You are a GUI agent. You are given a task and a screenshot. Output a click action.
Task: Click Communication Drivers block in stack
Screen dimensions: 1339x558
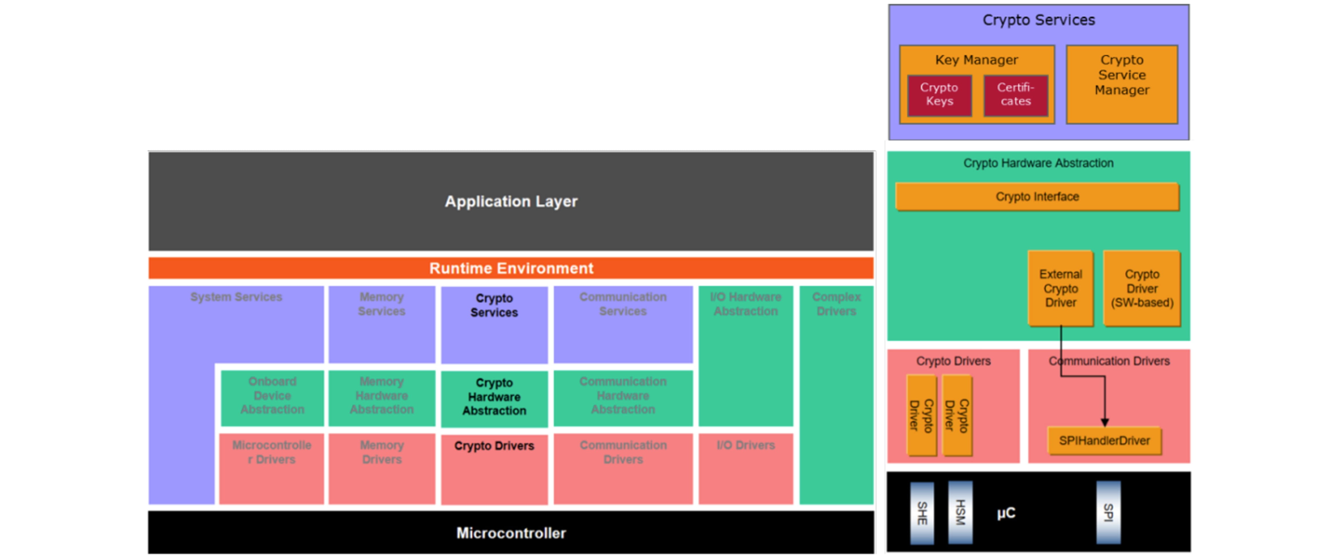[623, 469]
